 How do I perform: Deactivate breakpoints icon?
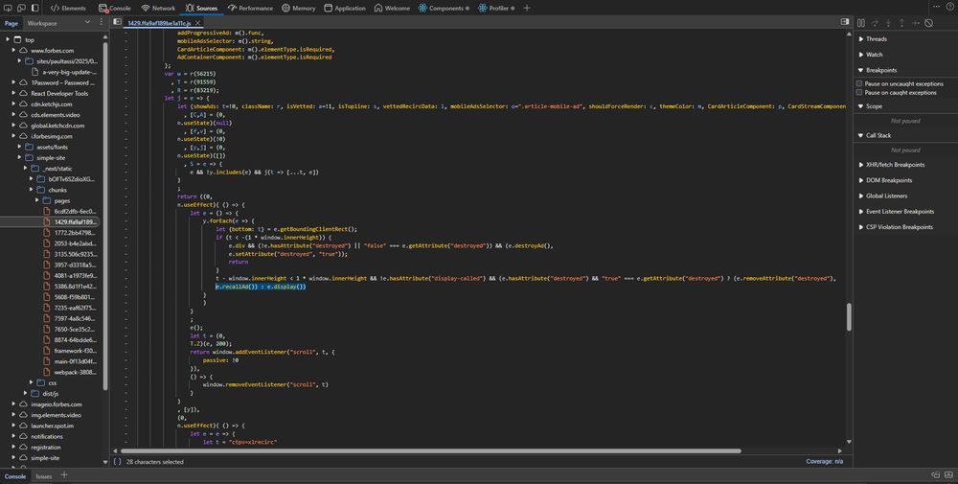pyautogui.click(x=928, y=23)
